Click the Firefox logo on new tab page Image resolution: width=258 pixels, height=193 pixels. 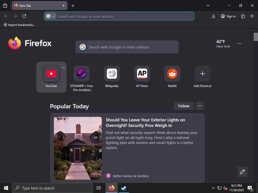[x=30, y=43]
